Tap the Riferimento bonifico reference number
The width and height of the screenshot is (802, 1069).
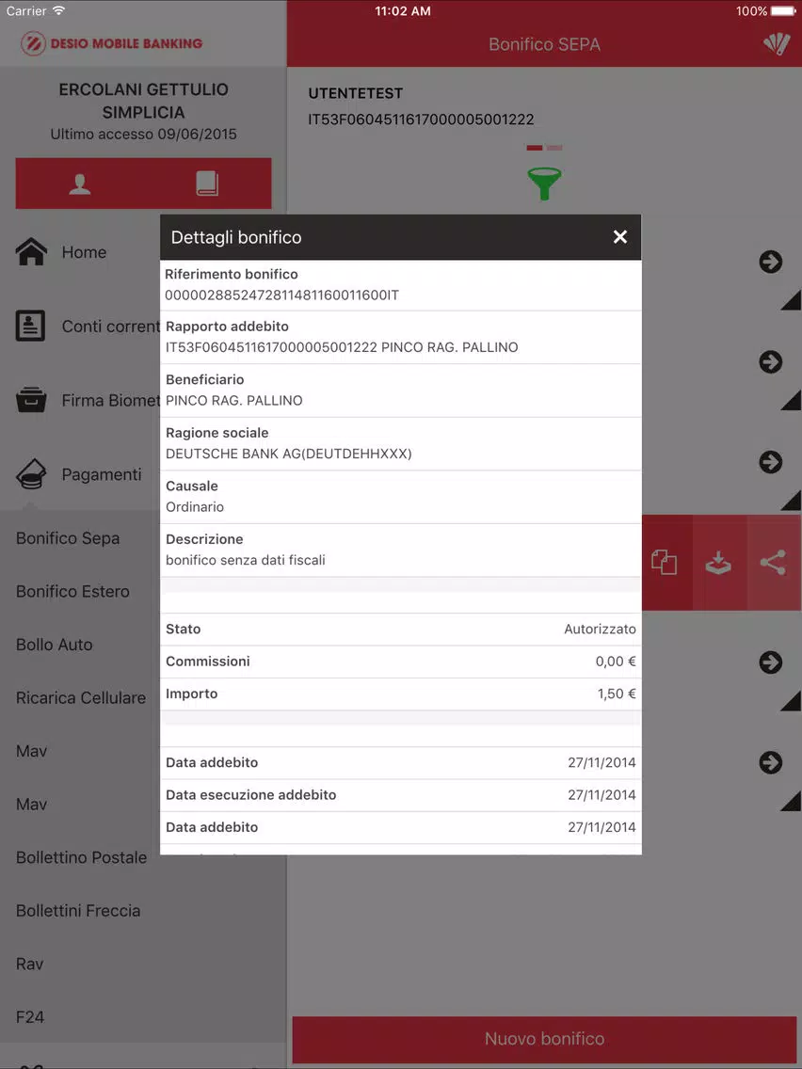coord(281,295)
